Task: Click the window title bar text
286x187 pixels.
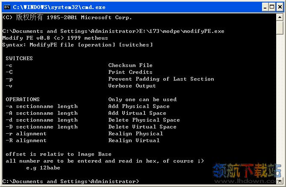Action: pyautogui.click(x=59, y=7)
